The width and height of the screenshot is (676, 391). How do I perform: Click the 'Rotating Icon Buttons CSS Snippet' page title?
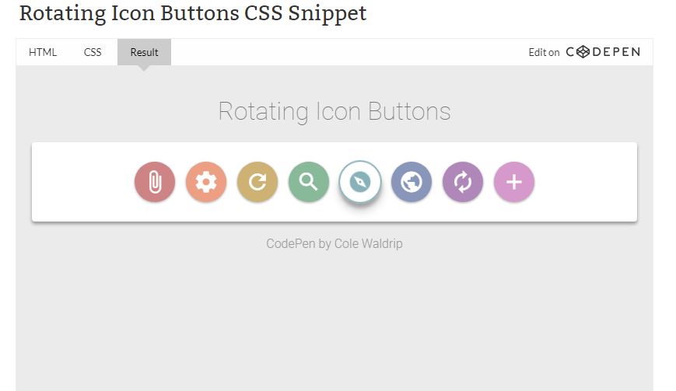193,13
